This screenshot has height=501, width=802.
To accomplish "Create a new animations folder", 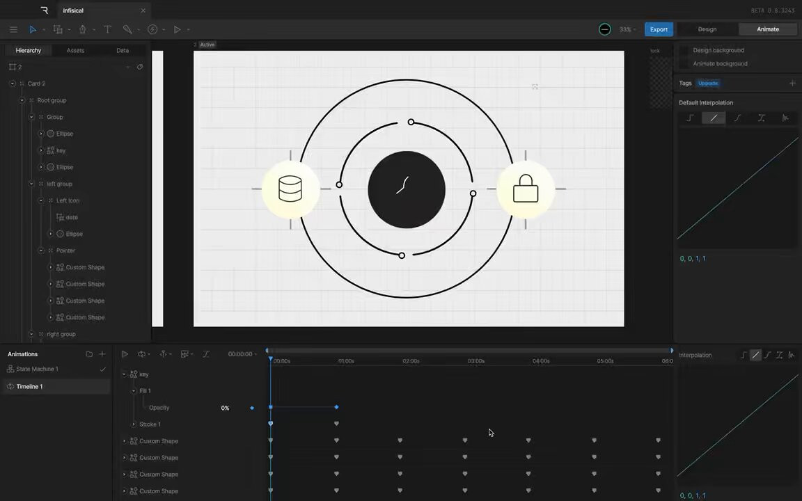I will pos(89,354).
